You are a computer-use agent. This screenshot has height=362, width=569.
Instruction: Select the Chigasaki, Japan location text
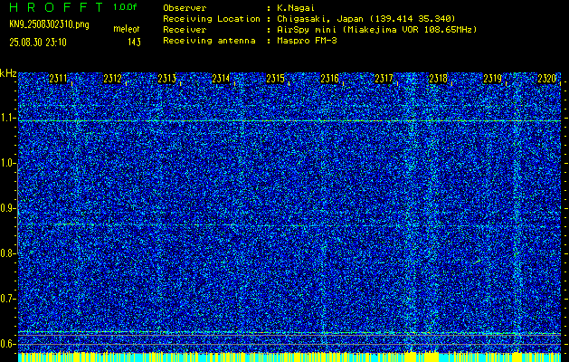pyautogui.click(x=365, y=18)
